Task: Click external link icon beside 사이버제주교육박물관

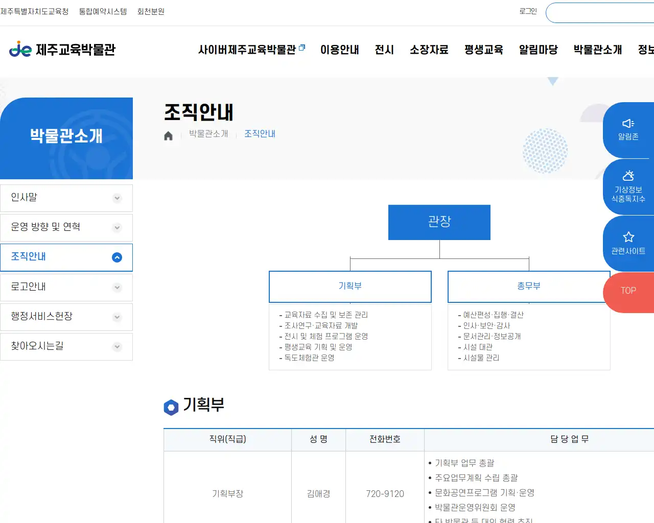Action: [x=302, y=47]
